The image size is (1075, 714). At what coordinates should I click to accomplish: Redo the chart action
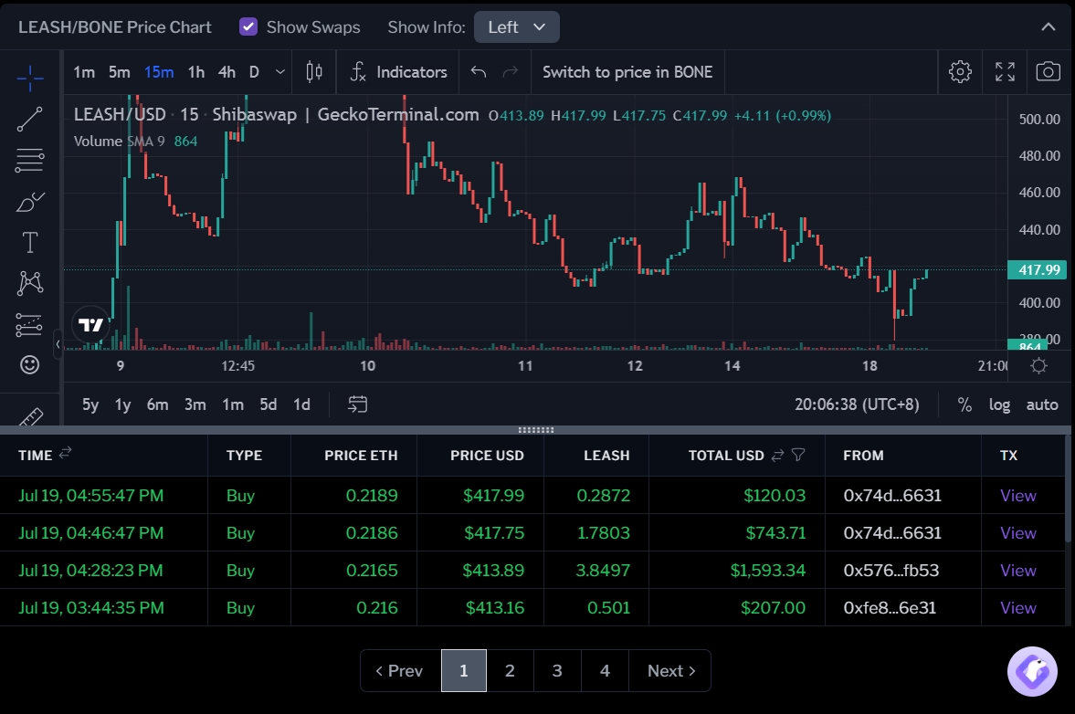click(510, 72)
